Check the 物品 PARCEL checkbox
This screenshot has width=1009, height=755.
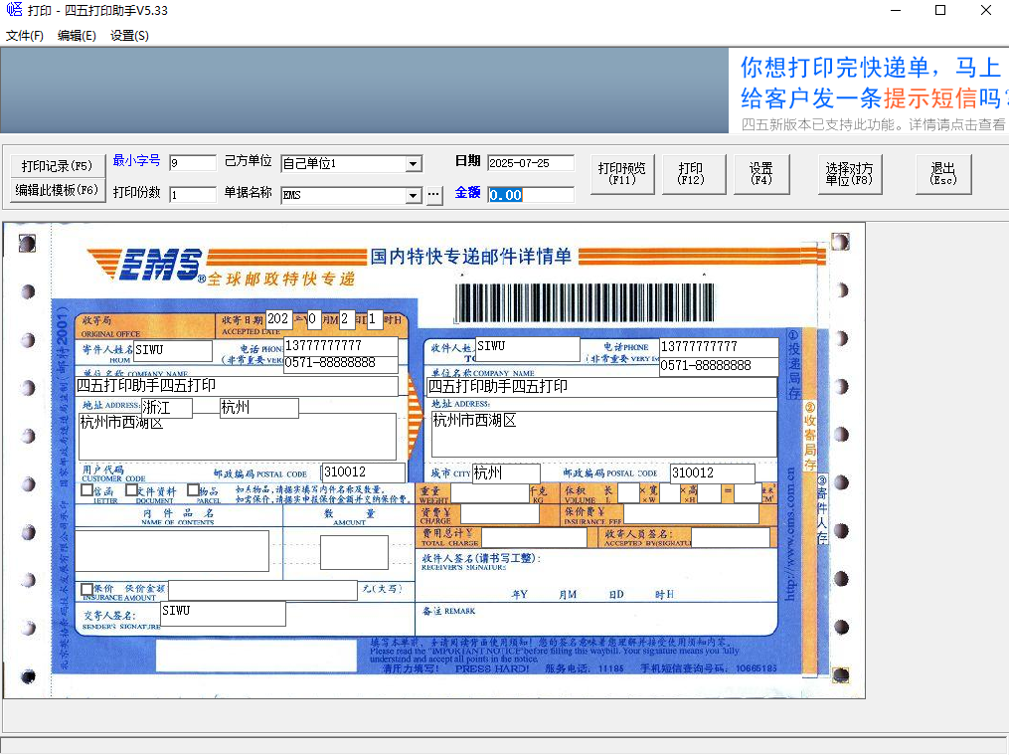(193, 490)
